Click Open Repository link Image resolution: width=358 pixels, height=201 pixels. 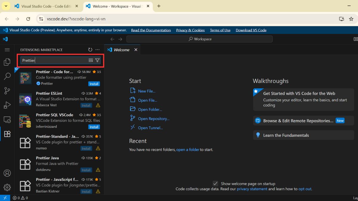click(154, 119)
